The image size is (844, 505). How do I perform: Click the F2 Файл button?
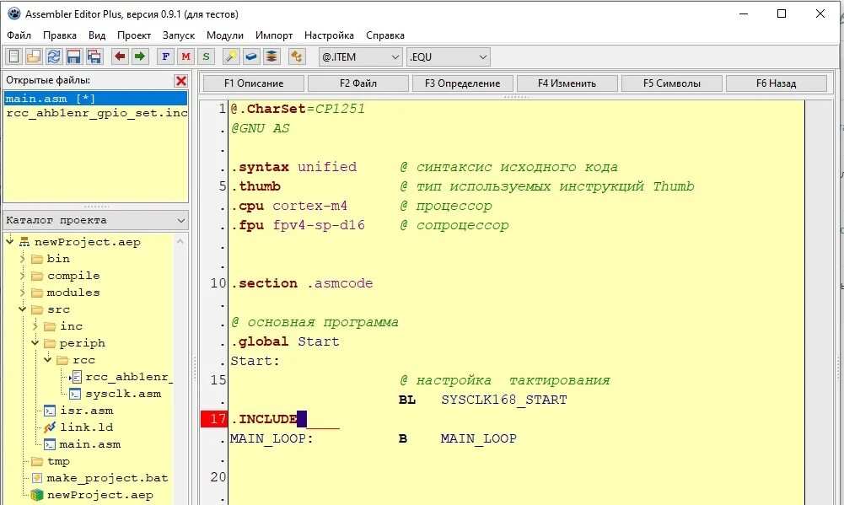pos(358,83)
